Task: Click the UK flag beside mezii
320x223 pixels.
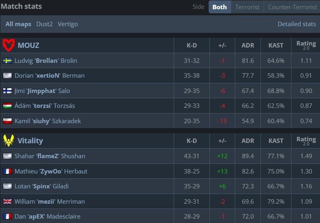Action: [7, 202]
